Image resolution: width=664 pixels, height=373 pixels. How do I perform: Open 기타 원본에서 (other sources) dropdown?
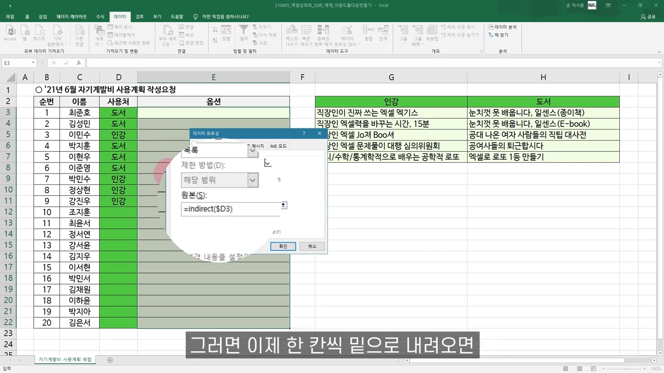pyautogui.click(x=58, y=35)
